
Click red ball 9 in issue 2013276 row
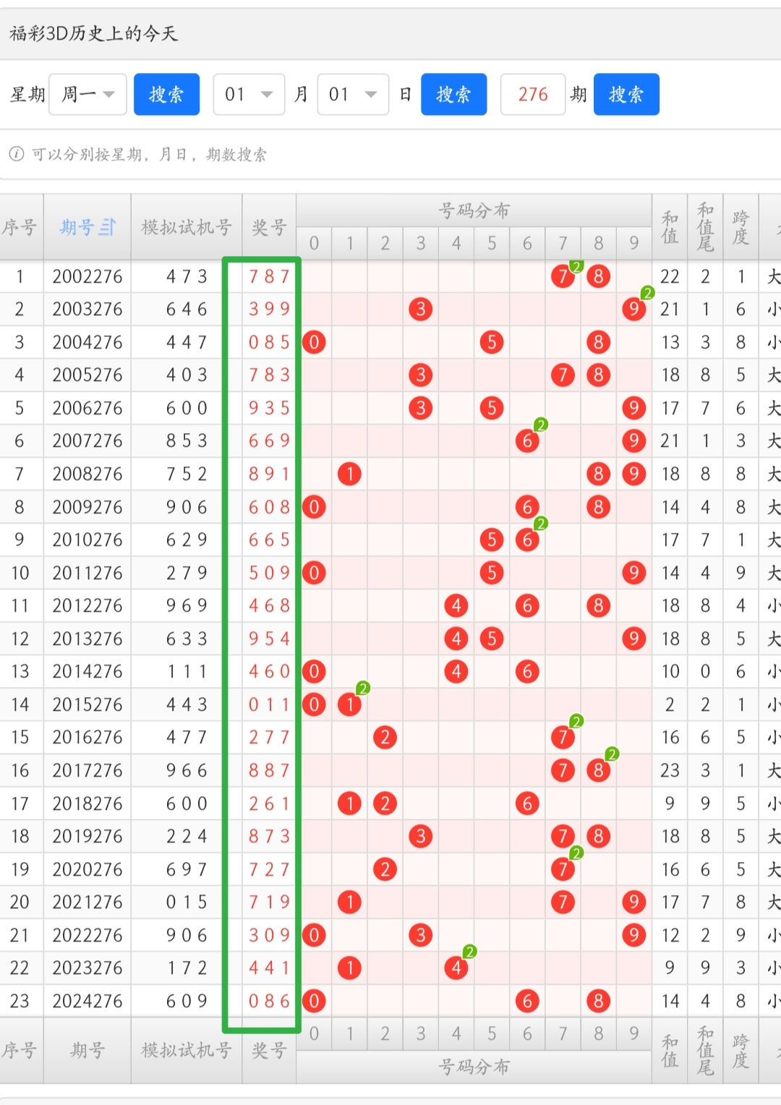pyautogui.click(x=633, y=639)
